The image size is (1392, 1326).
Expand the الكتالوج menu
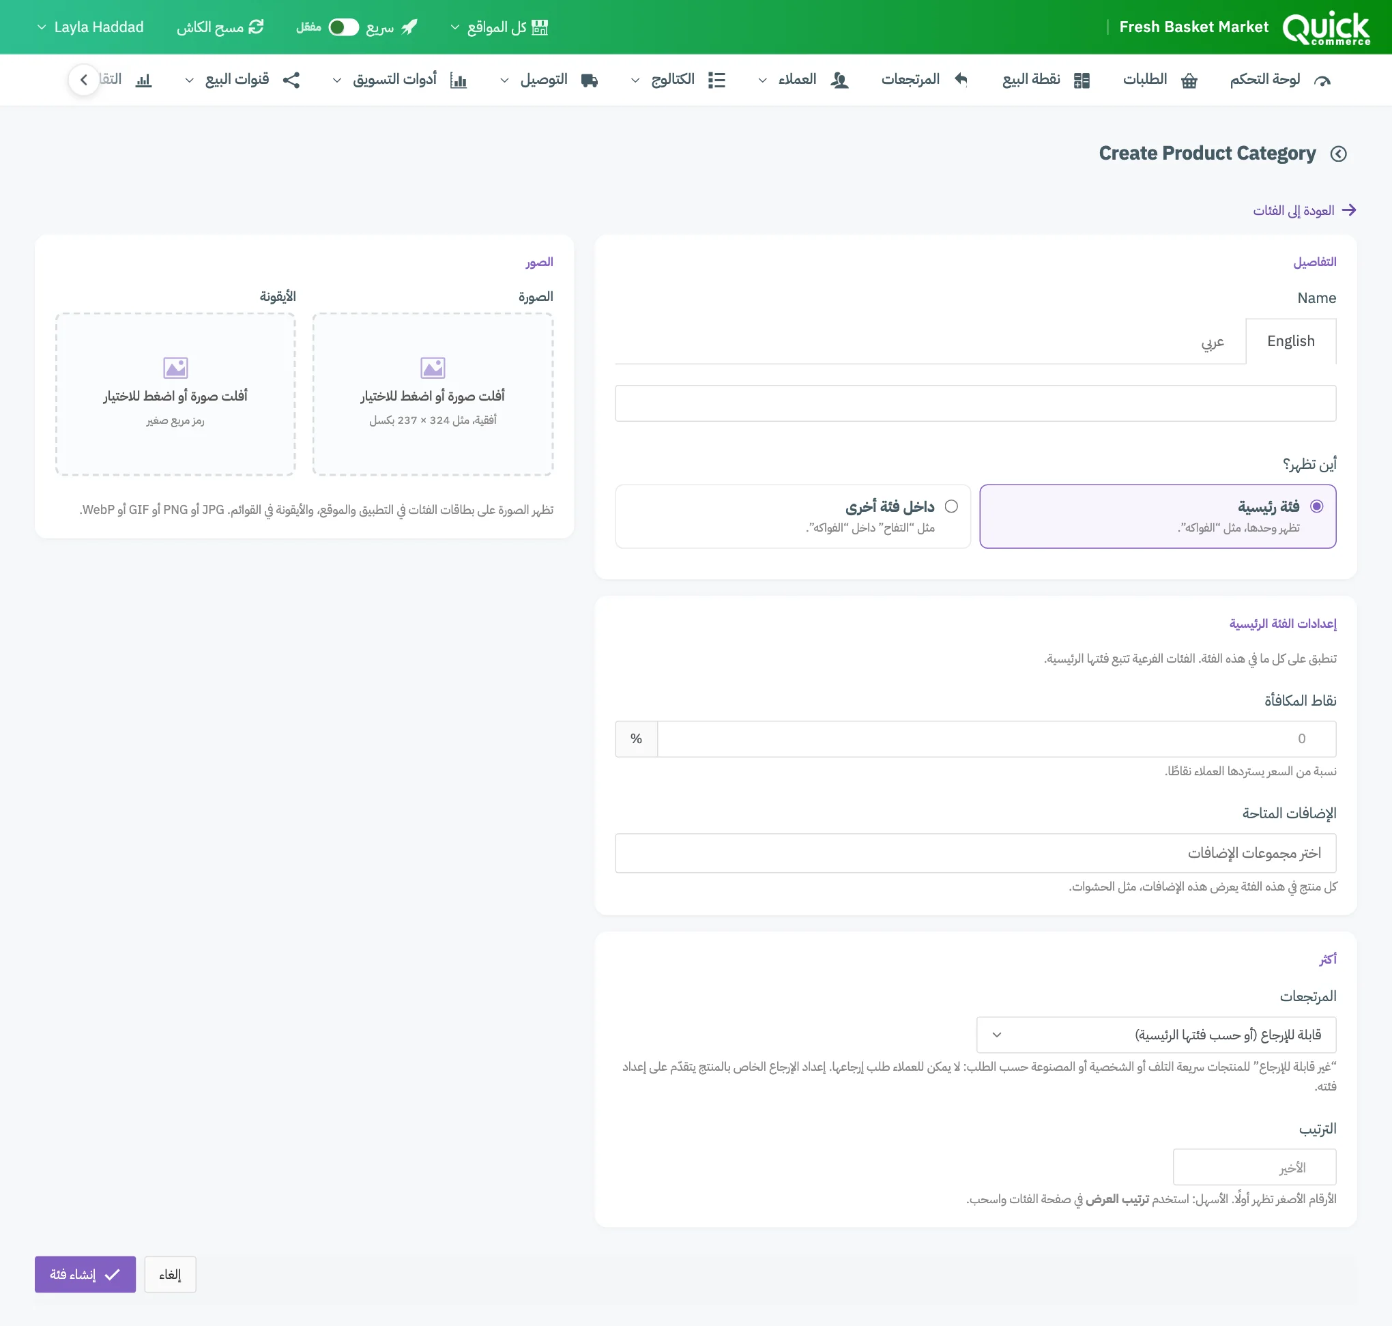(x=678, y=80)
